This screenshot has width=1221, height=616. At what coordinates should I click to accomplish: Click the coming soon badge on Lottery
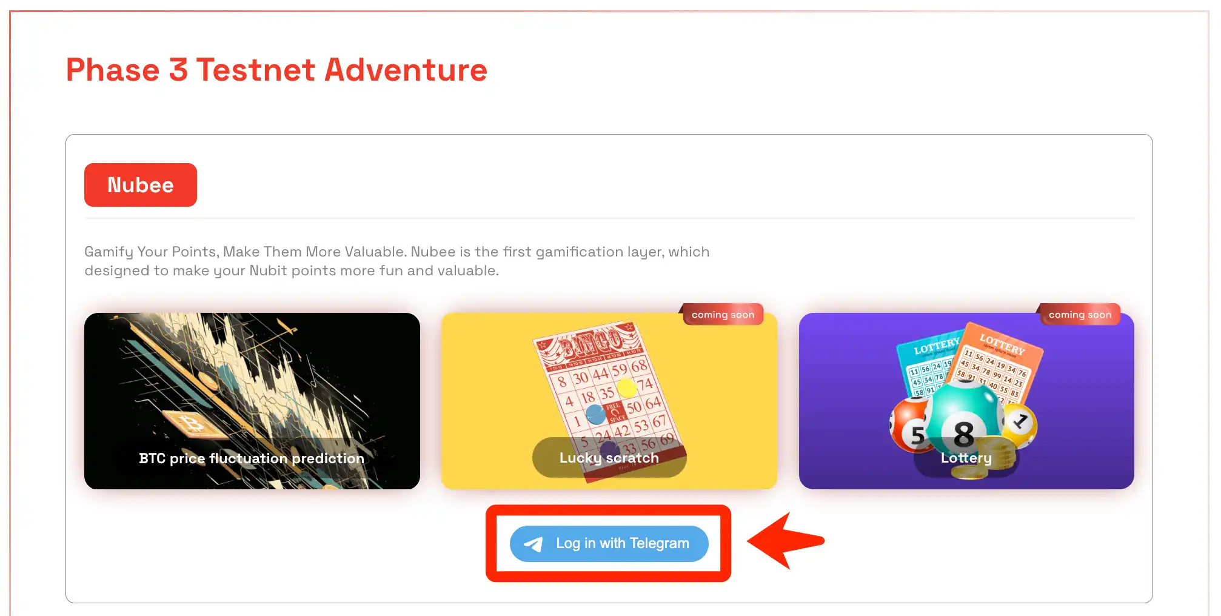[x=1080, y=315]
